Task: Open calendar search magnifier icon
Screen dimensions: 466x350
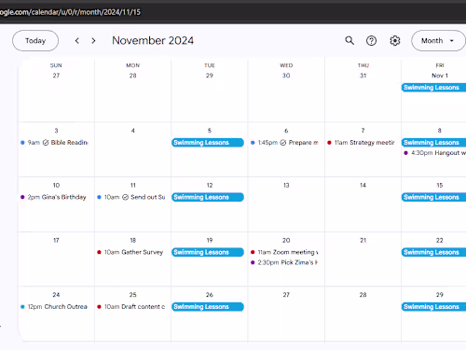Action: click(349, 40)
